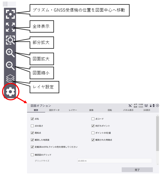Switch to the 3D表示 tab
Screen dimensions: 160x175
point(146,110)
